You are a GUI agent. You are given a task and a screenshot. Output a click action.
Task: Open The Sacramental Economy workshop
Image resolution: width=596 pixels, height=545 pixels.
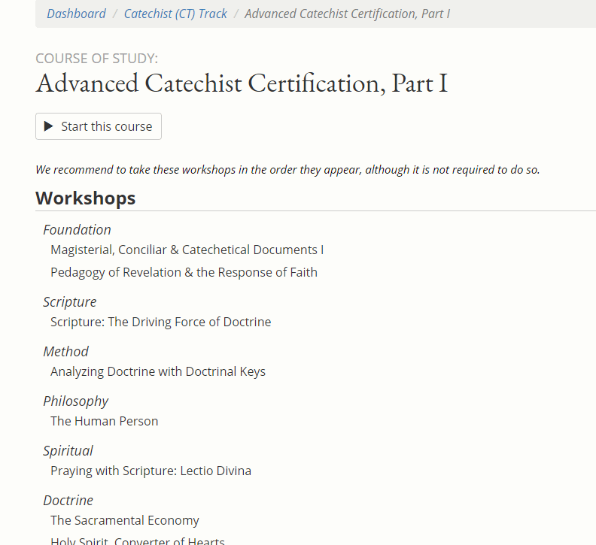pyautogui.click(x=125, y=520)
